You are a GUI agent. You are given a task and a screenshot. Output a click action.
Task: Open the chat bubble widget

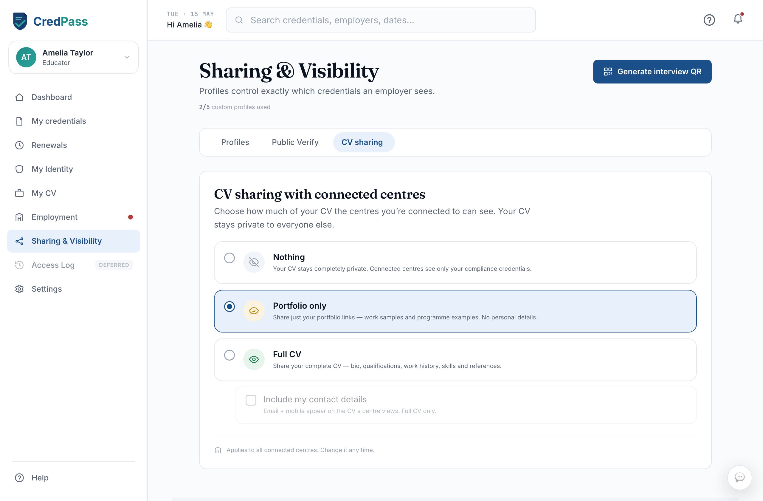739,477
